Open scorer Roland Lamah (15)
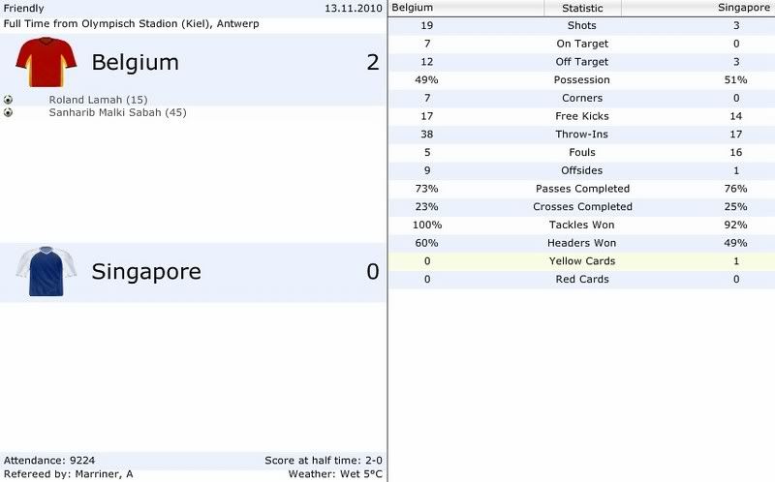775x482 pixels. [x=98, y=100]
